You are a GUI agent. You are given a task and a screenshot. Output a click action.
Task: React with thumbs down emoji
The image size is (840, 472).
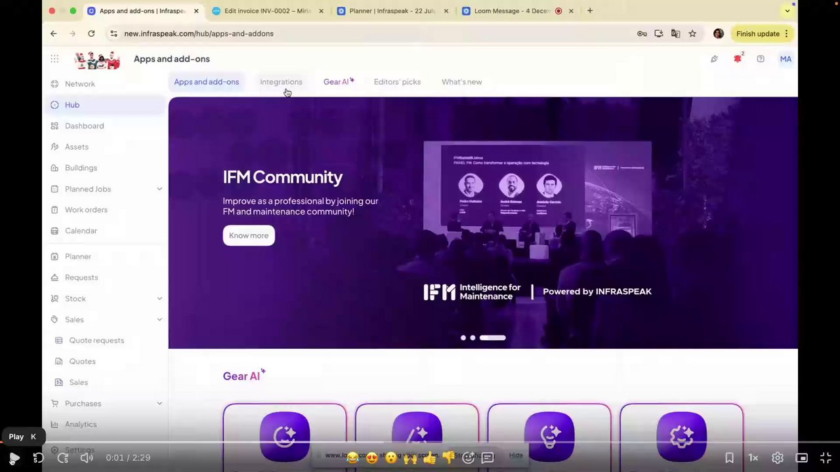[x=449, y=458]
